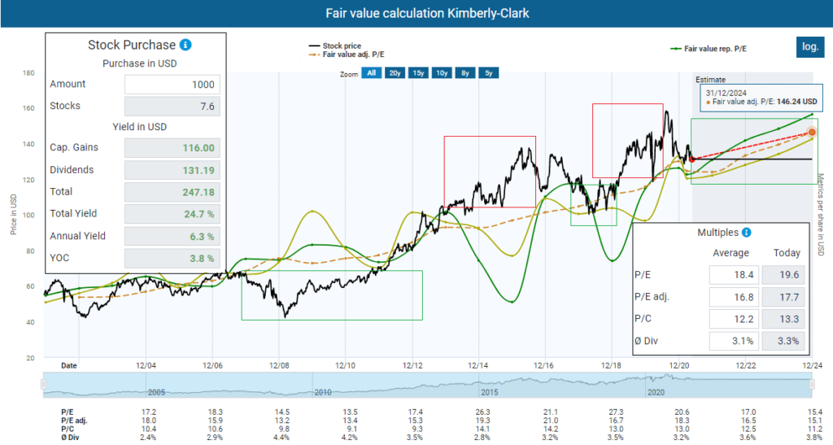Click the Annual Yield value 6.3 %

[x=172, y=236]
